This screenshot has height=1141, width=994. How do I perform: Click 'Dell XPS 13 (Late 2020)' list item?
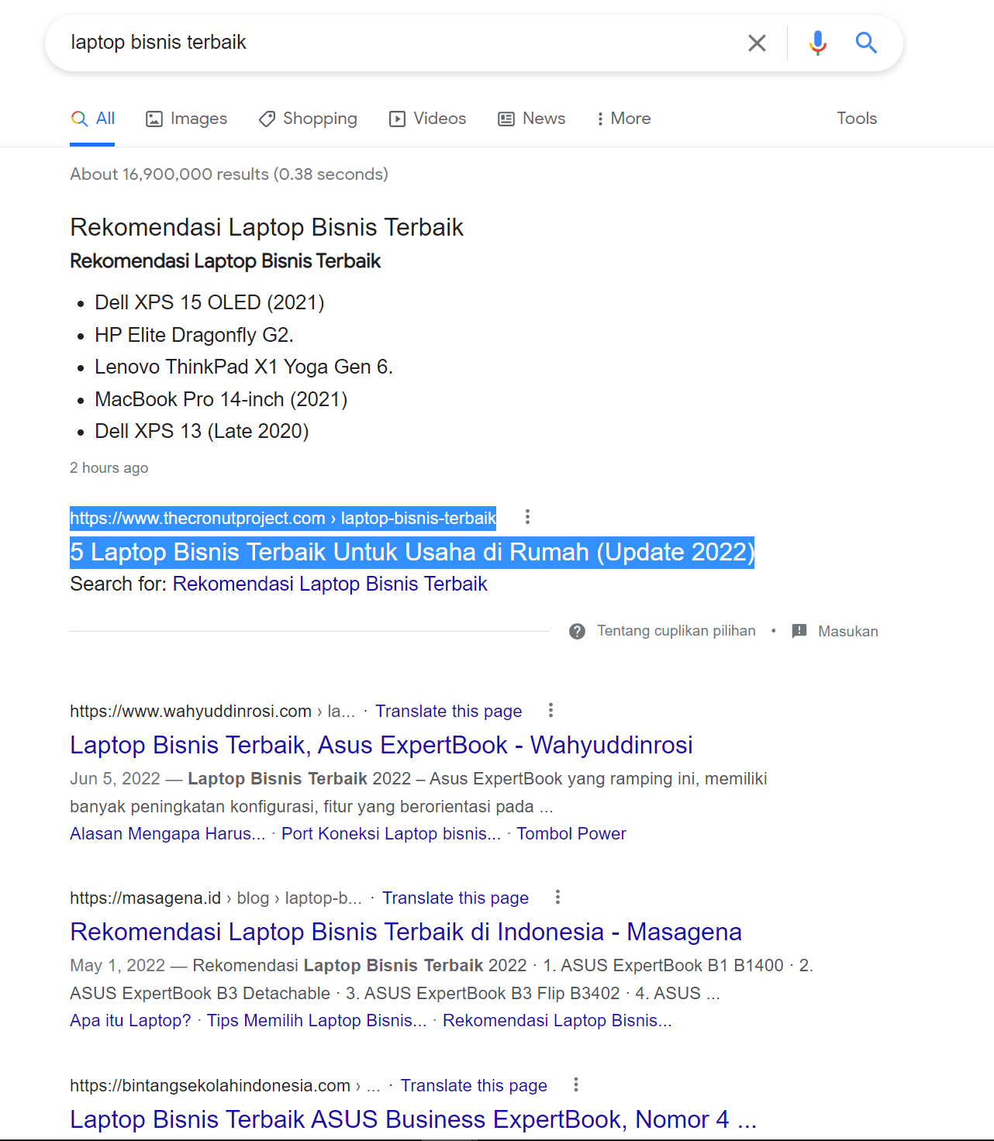click(202, 431)
